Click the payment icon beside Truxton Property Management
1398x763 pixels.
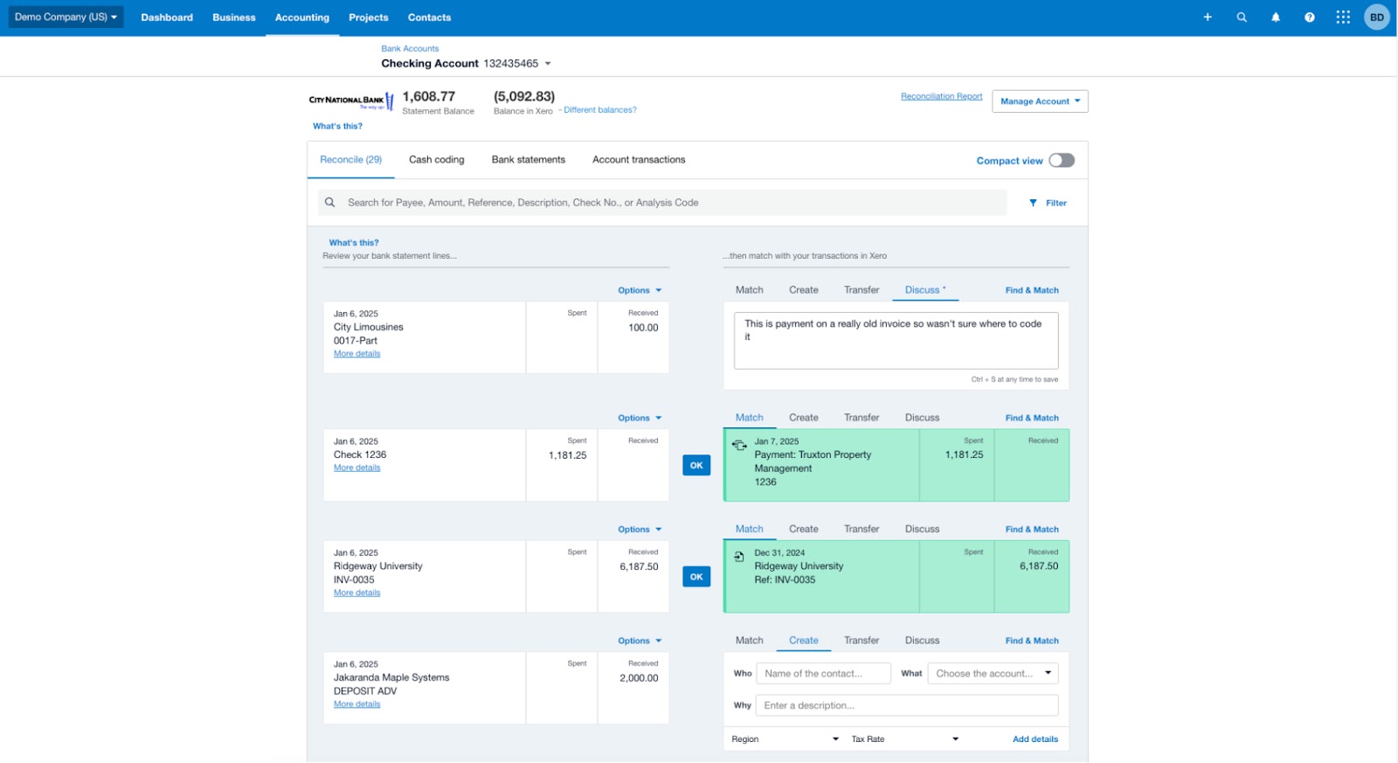(739, 445)
